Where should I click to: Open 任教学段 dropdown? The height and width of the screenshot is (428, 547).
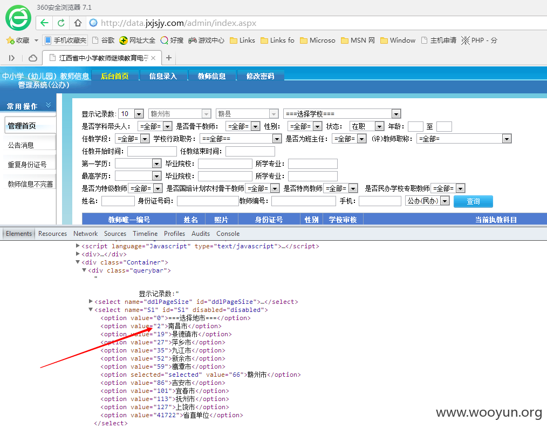click(133, 139)
